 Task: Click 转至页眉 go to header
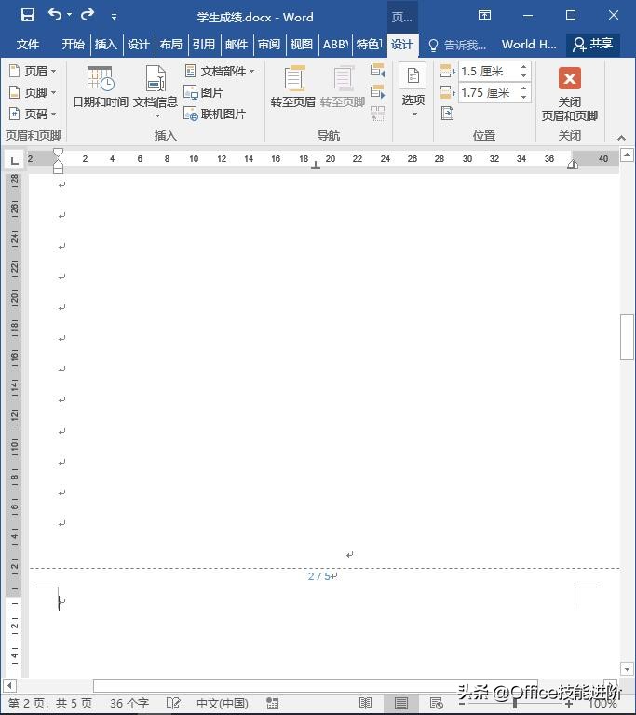pos(293,87)
